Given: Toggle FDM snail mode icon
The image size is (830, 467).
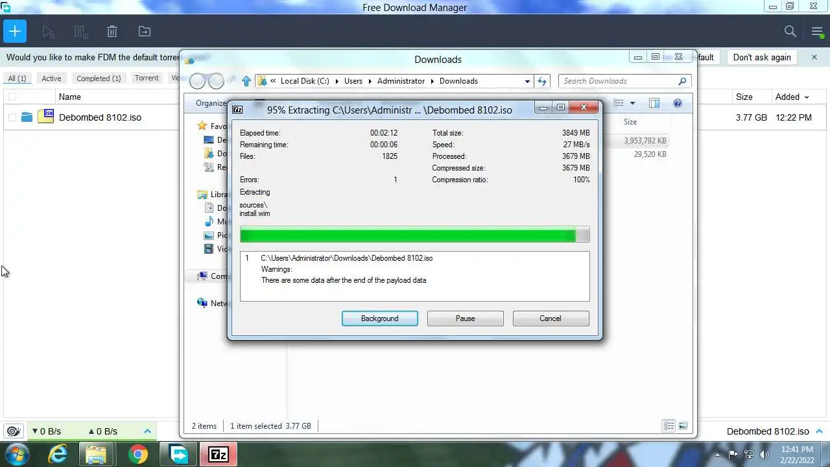Looking at the screenshot, I should [12, 431].
